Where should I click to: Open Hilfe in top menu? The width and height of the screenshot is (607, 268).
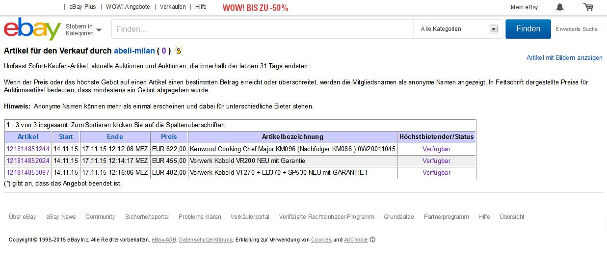201,7
